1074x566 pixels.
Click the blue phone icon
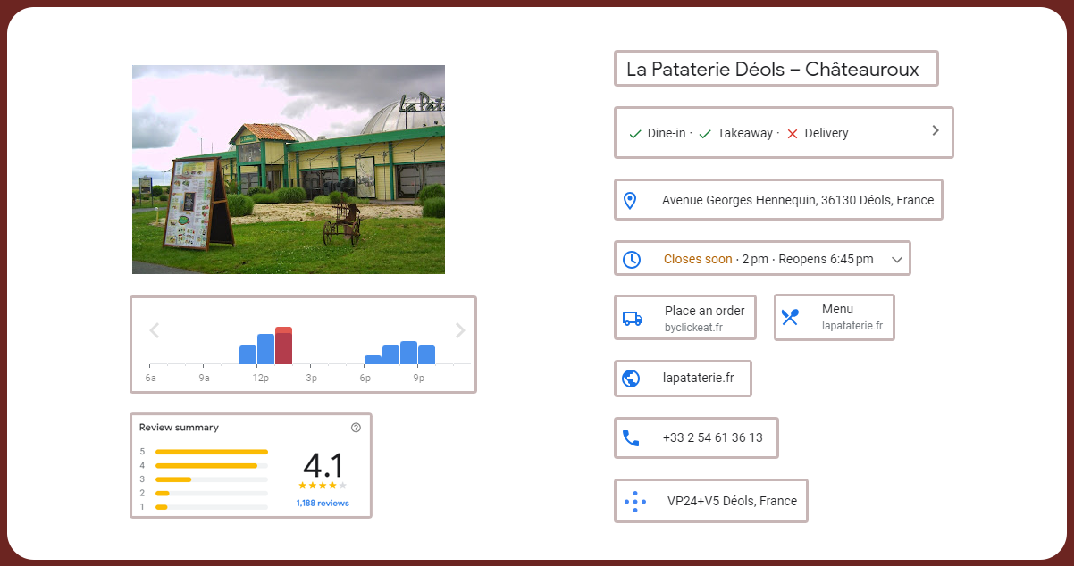(631, 438)
